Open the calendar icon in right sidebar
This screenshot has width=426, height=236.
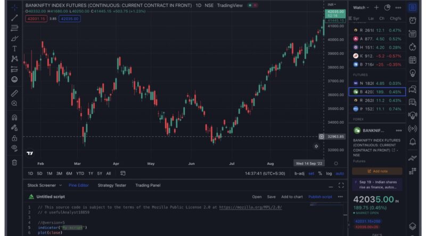click(x=412, y=60)
